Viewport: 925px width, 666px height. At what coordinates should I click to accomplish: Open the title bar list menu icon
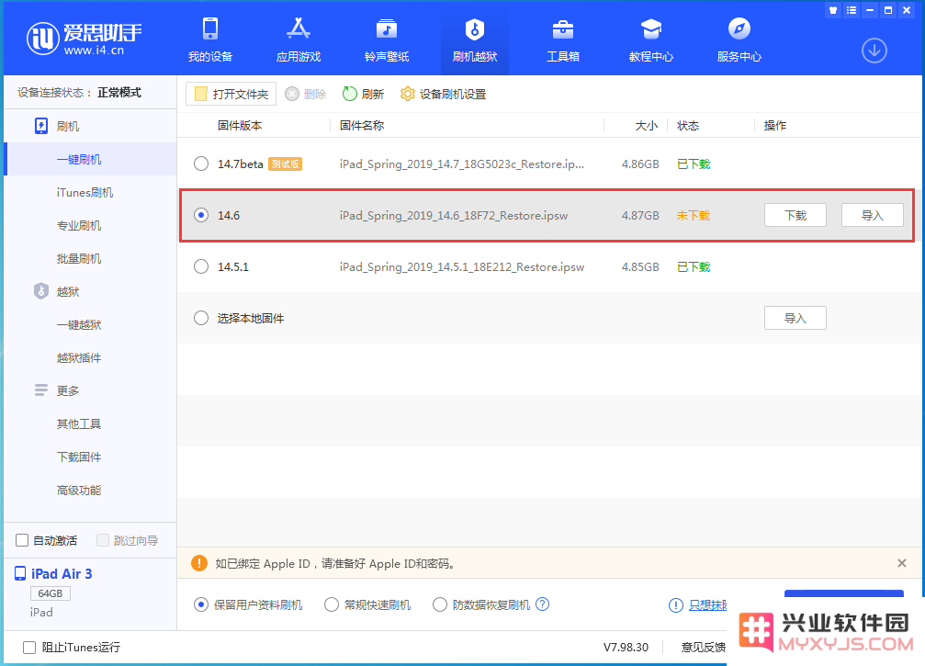tap(852, 10)
